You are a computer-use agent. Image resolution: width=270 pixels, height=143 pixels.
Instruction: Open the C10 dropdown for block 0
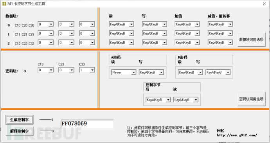click(x=46, y=24)
